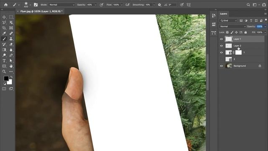Open the brush Tool Preset picker arrow

19,5
